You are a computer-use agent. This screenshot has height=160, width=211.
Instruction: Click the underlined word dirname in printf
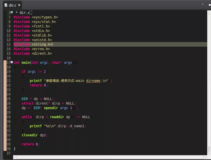[x=93, y=81]
